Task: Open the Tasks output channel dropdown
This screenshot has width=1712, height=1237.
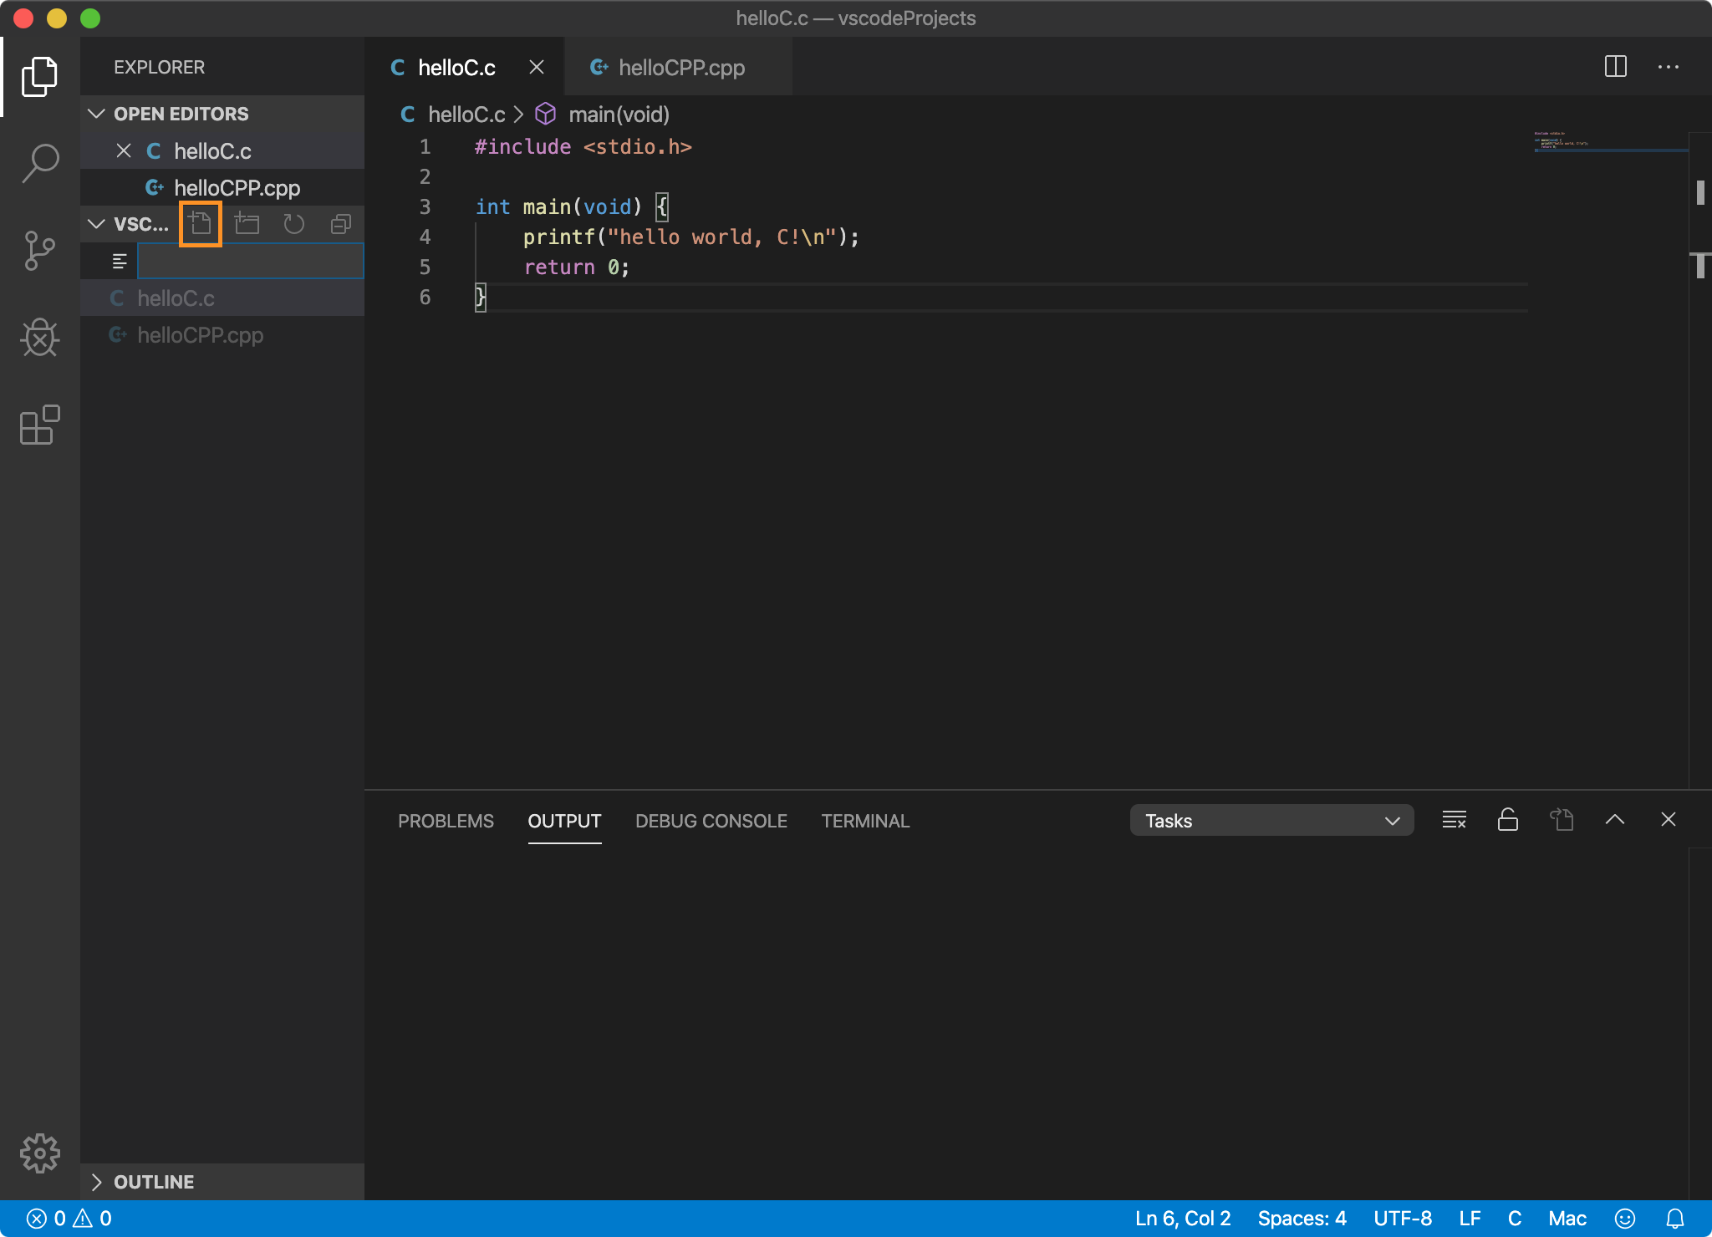Action: coord(1271,821)
